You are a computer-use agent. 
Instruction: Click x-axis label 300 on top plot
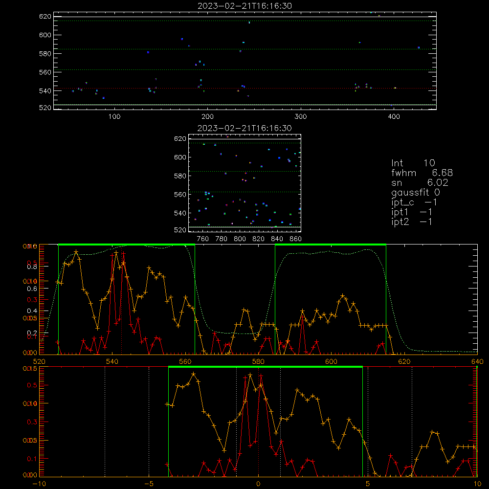pos(301,117)
